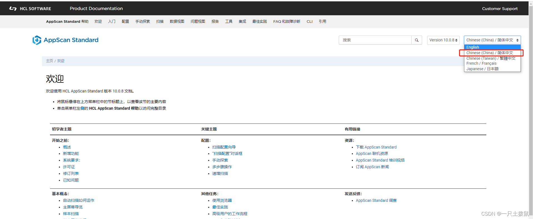533x219 pixels.
Task: Click Product Documentation header link
Action: point(96,9)
